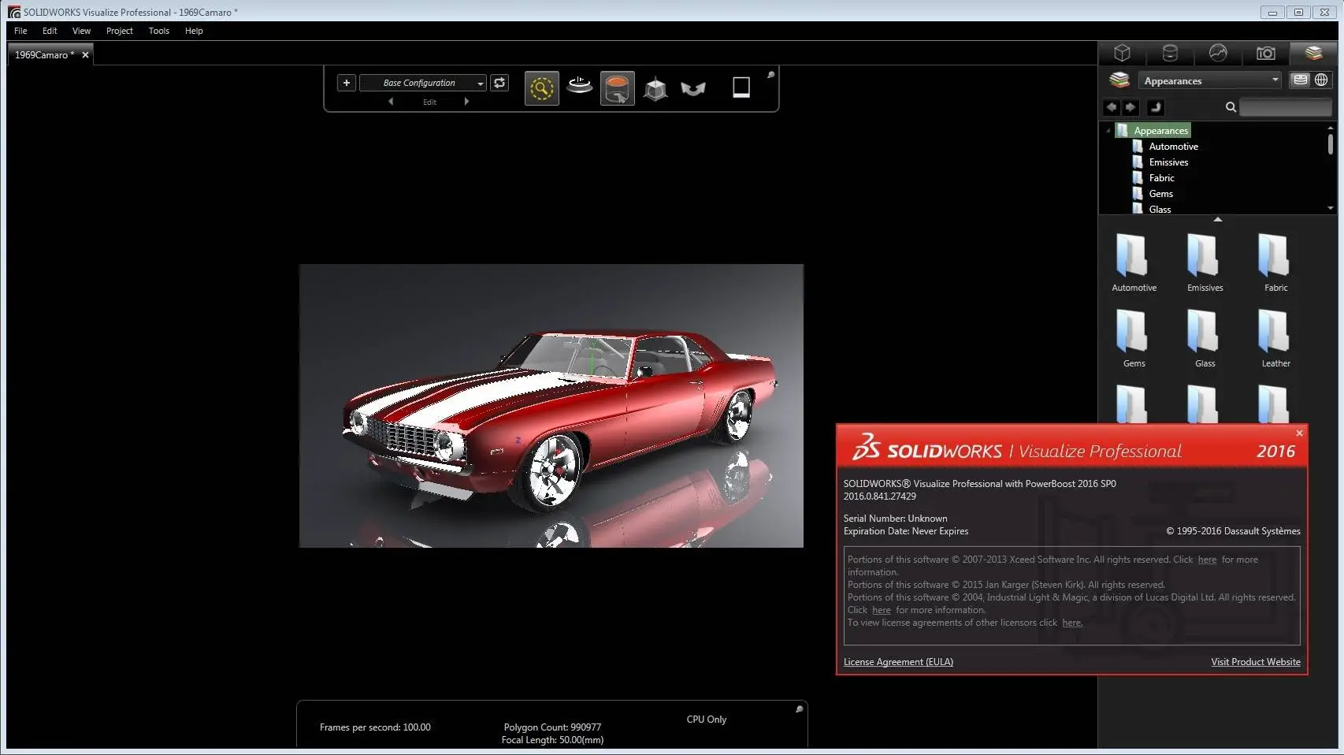Open the Edit menu
This screenshot has height=755, width=1344.
[x=50, y=31]
